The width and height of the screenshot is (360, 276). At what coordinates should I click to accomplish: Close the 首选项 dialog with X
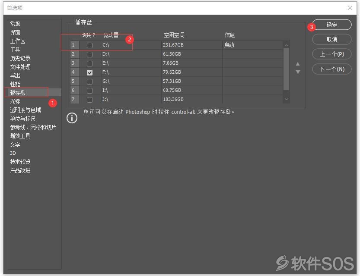click(350, 8)
